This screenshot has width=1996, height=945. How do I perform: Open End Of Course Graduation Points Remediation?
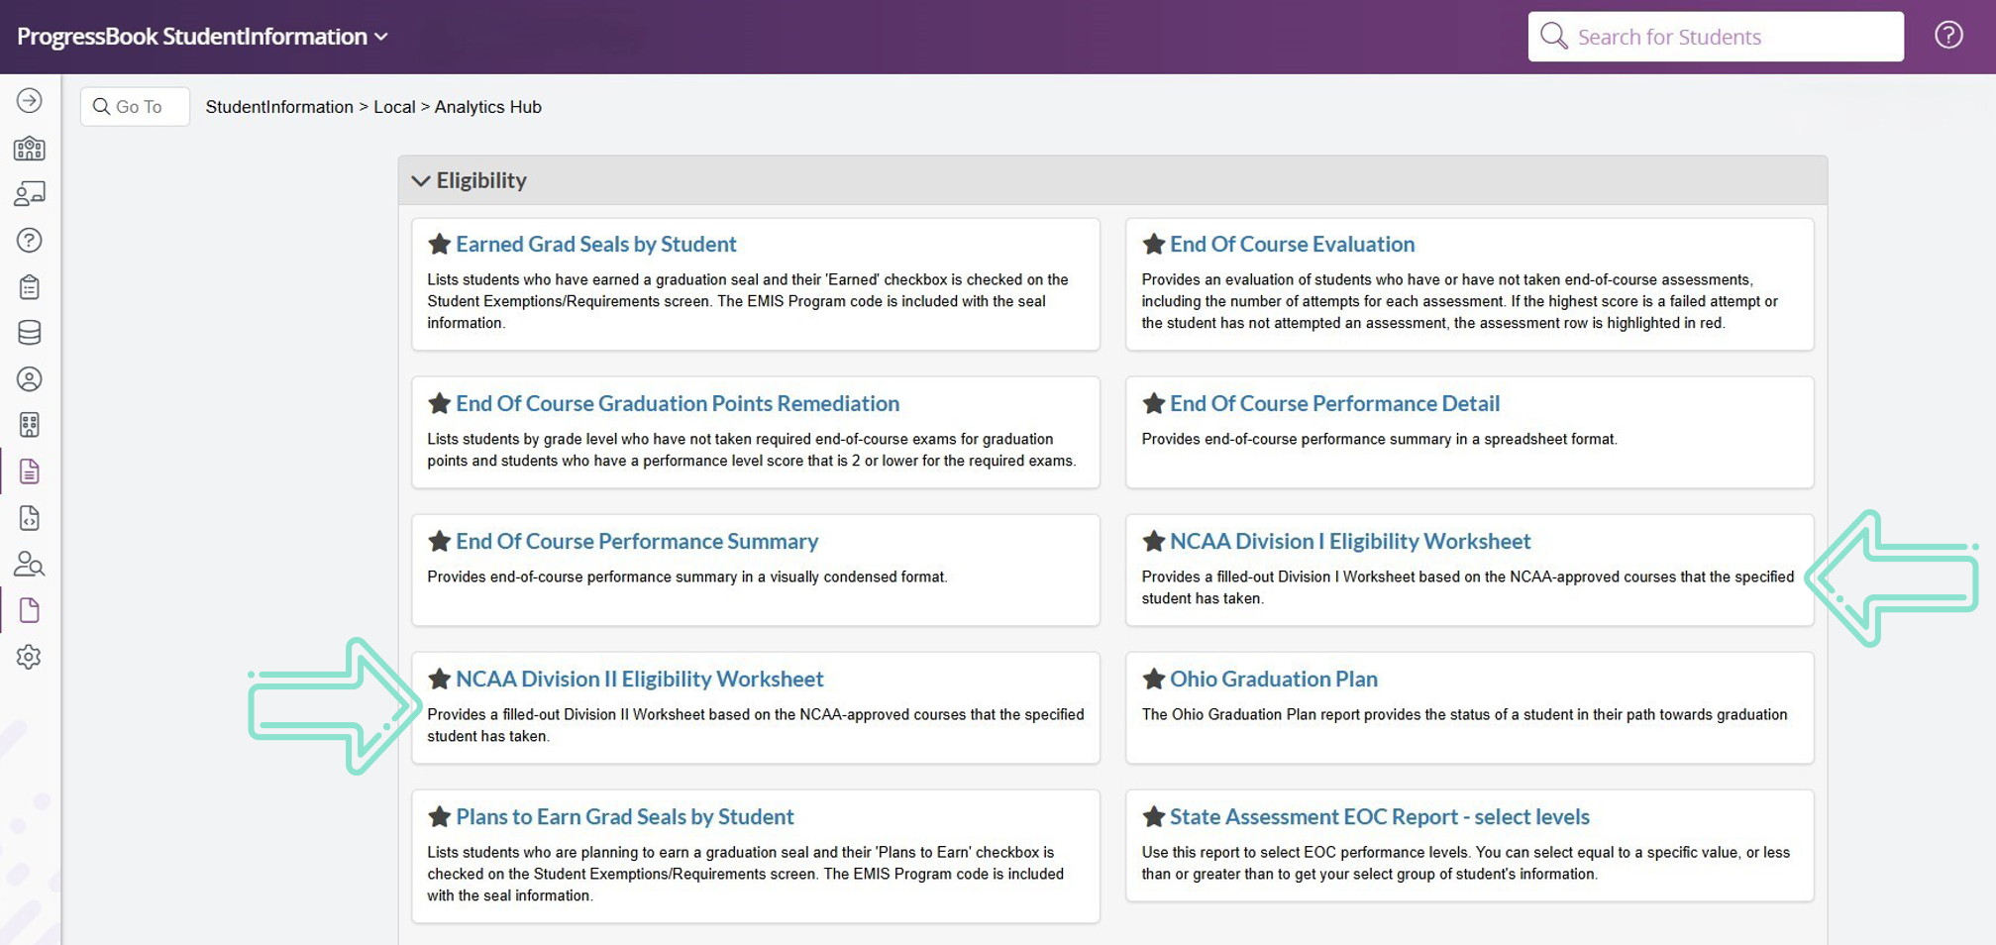(678, 403)
